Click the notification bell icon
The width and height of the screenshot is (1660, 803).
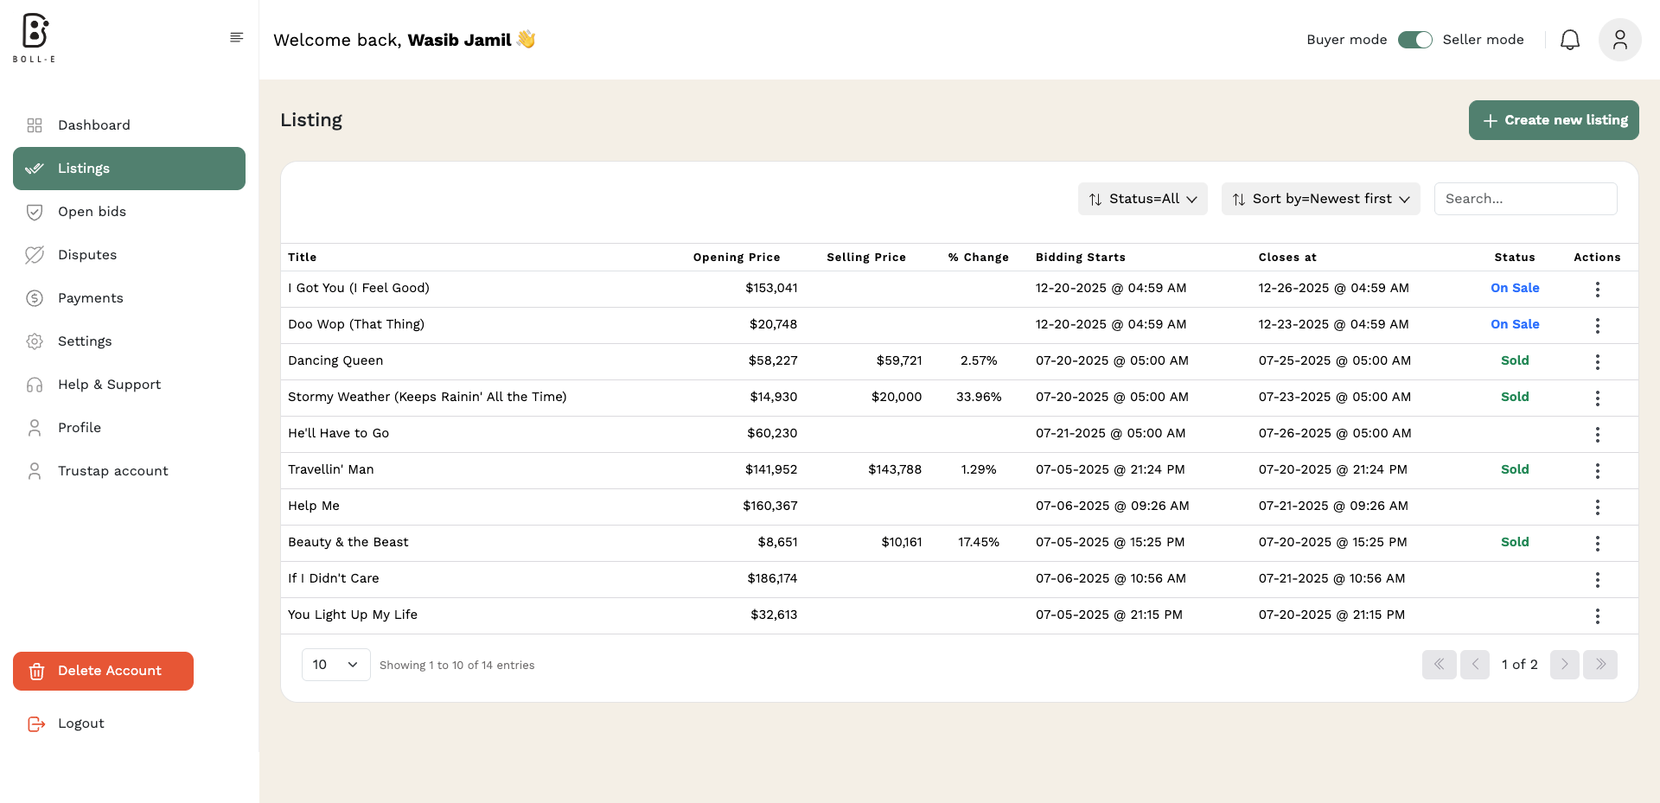1569,40
